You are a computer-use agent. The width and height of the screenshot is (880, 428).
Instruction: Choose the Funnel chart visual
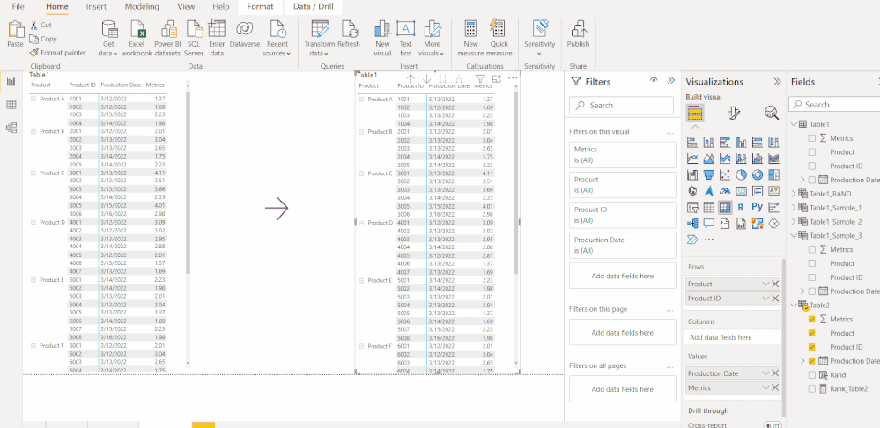(709, 175)
